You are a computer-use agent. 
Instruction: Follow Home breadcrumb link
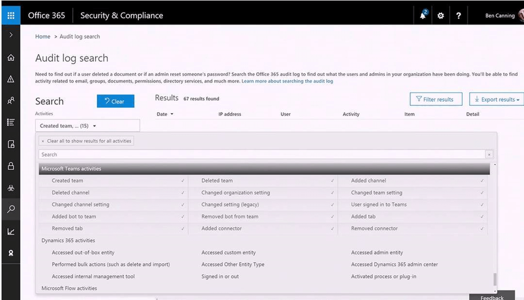click(43, 36)
